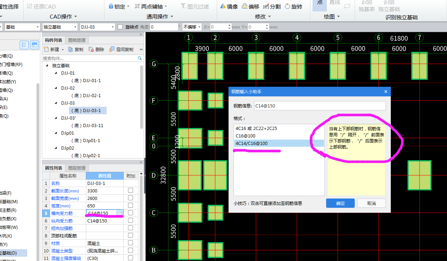
Task: Check 附加 box for 截面长度 row
Action: point(131,191)
